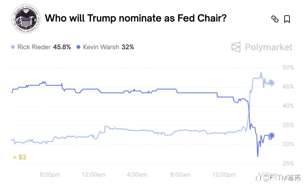Click the 8:00pm time axis label

(49, 175)
